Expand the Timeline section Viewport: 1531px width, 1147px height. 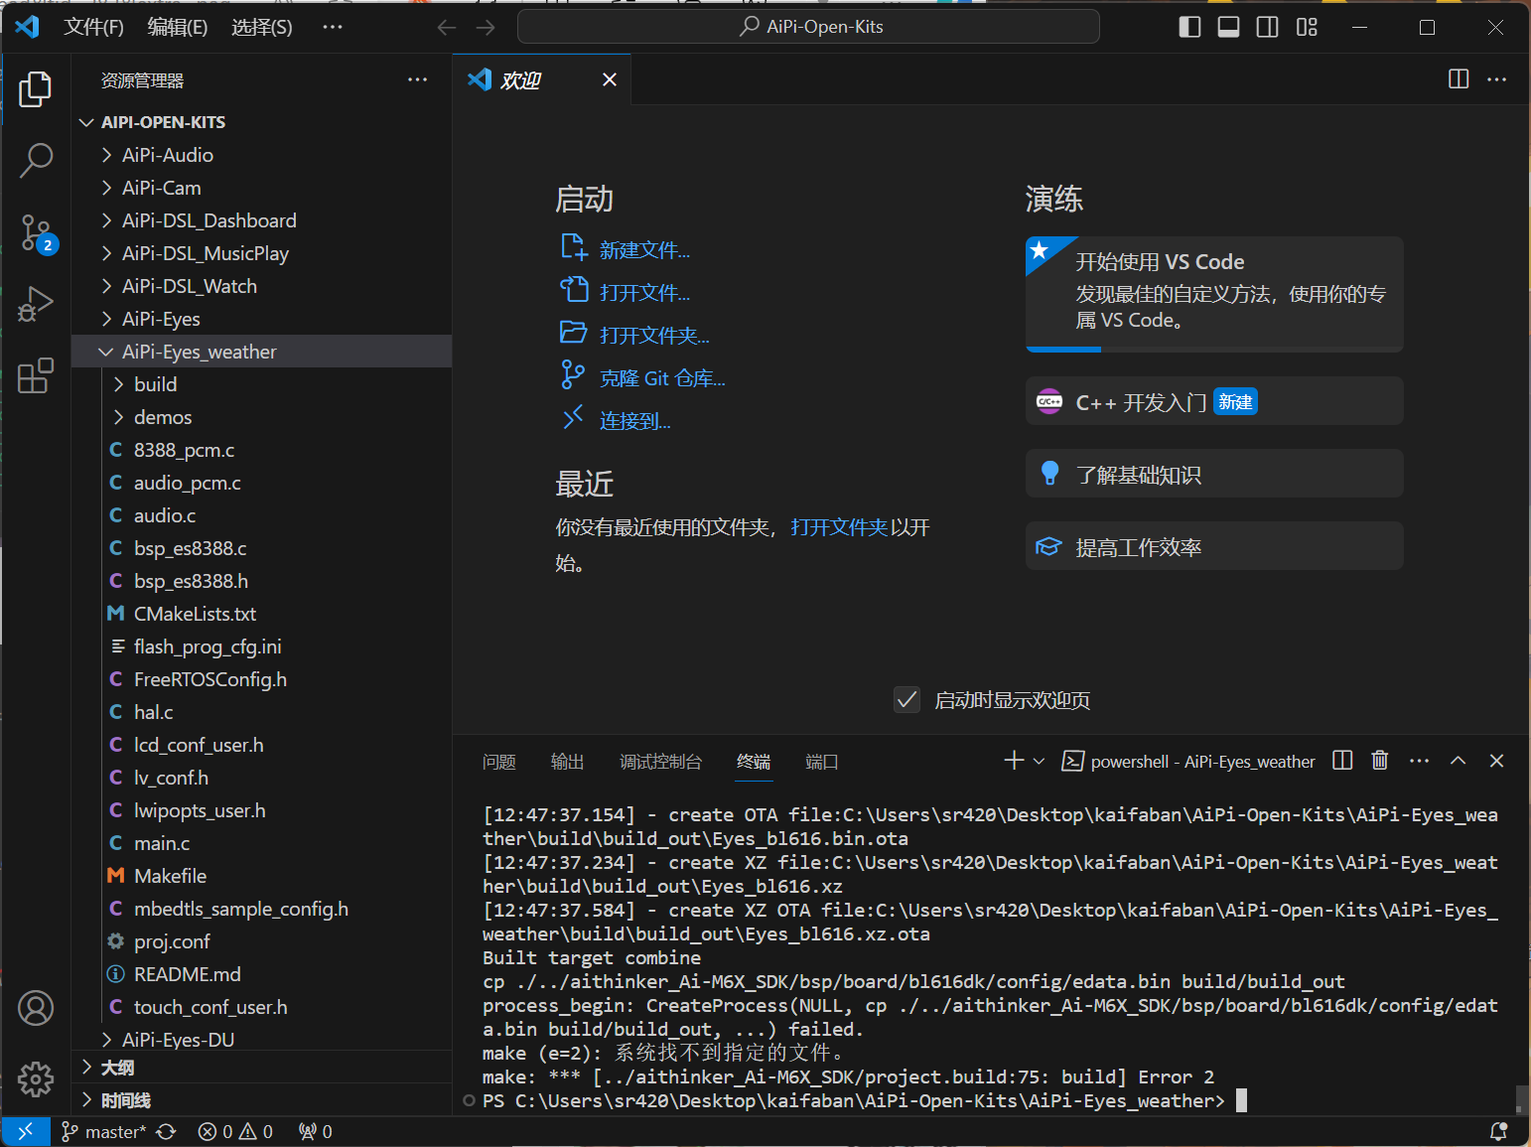click(x=262, y=1100)
